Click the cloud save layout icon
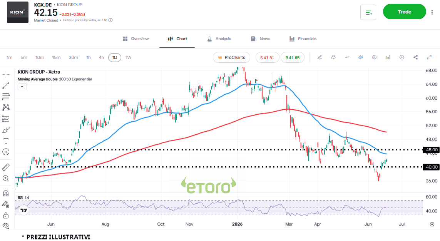The image size is (440, 241). 333,57
